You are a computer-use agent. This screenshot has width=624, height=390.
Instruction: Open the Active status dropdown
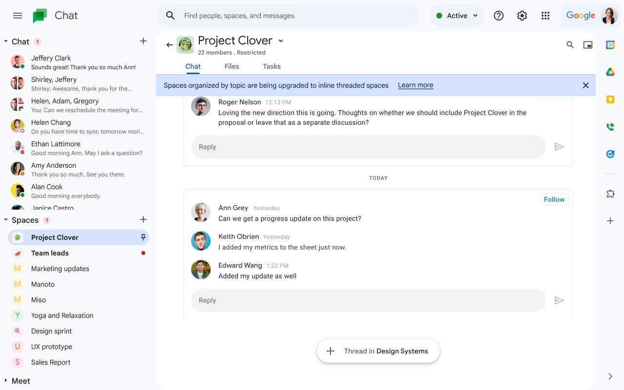(x=457, y=16)
